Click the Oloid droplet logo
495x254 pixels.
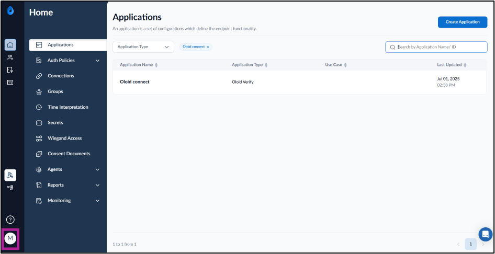point(10,11)
